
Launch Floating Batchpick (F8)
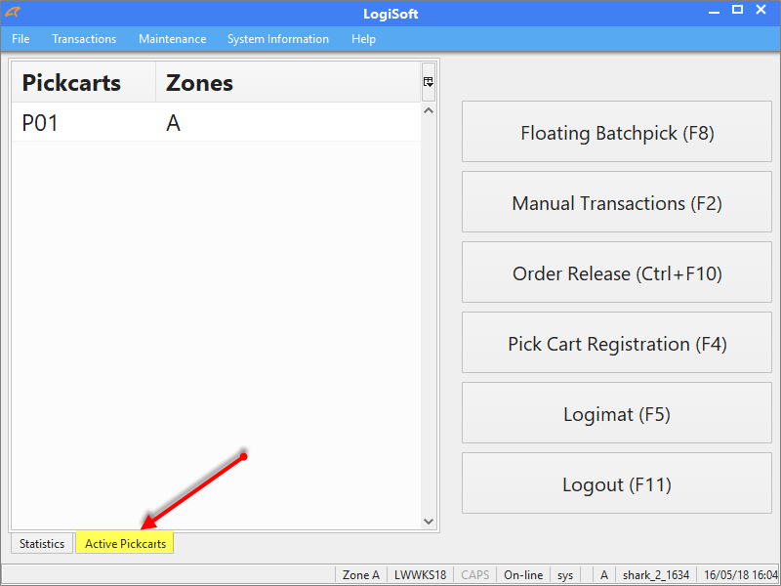[617, 132]
